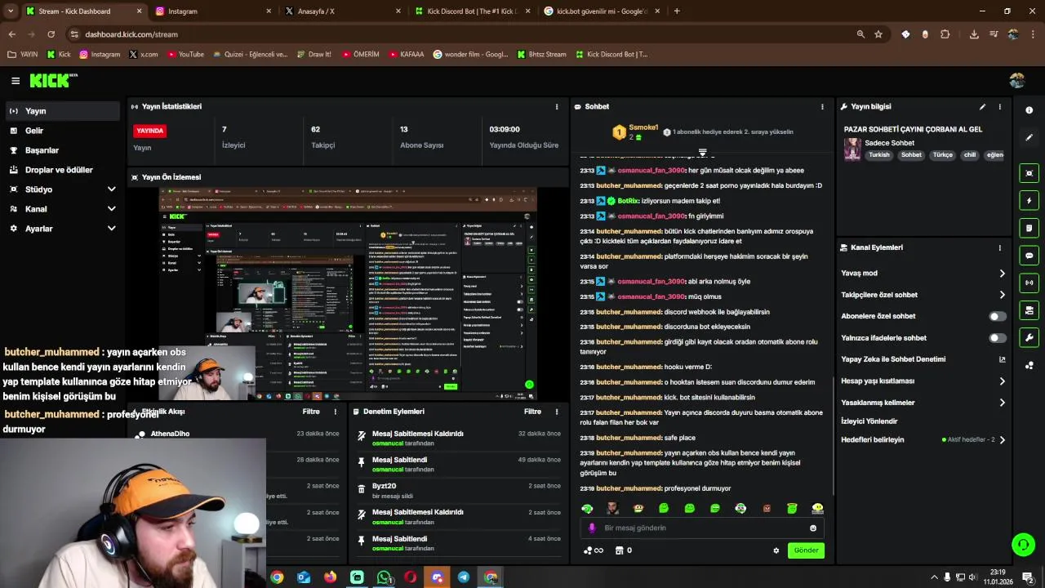
Task: Open the Denetim Eylemleri three-dot menu
Action: pyautogui.click(x=557, y=412)
